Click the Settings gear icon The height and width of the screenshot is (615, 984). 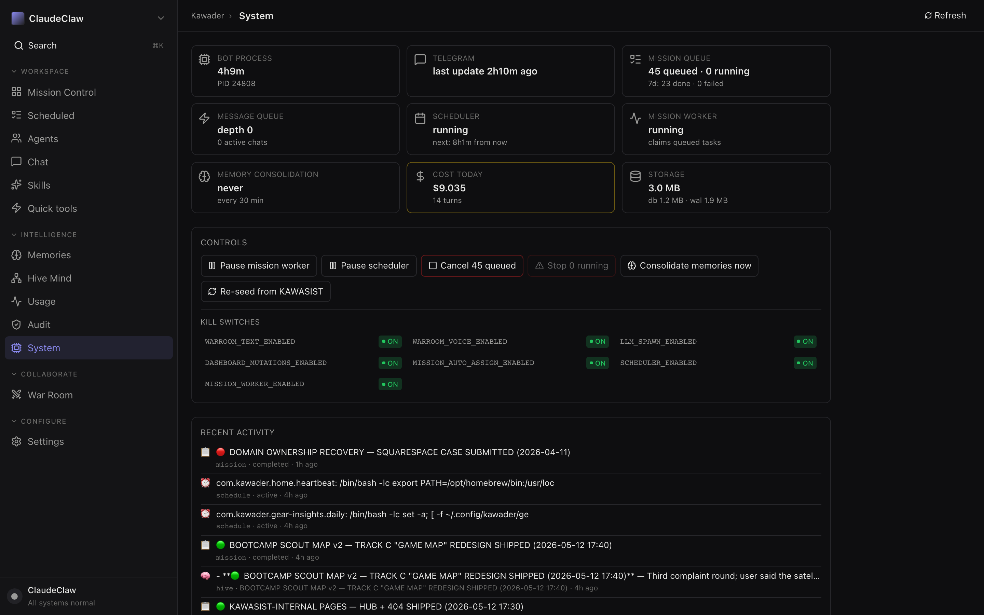[x=16, y=441]
